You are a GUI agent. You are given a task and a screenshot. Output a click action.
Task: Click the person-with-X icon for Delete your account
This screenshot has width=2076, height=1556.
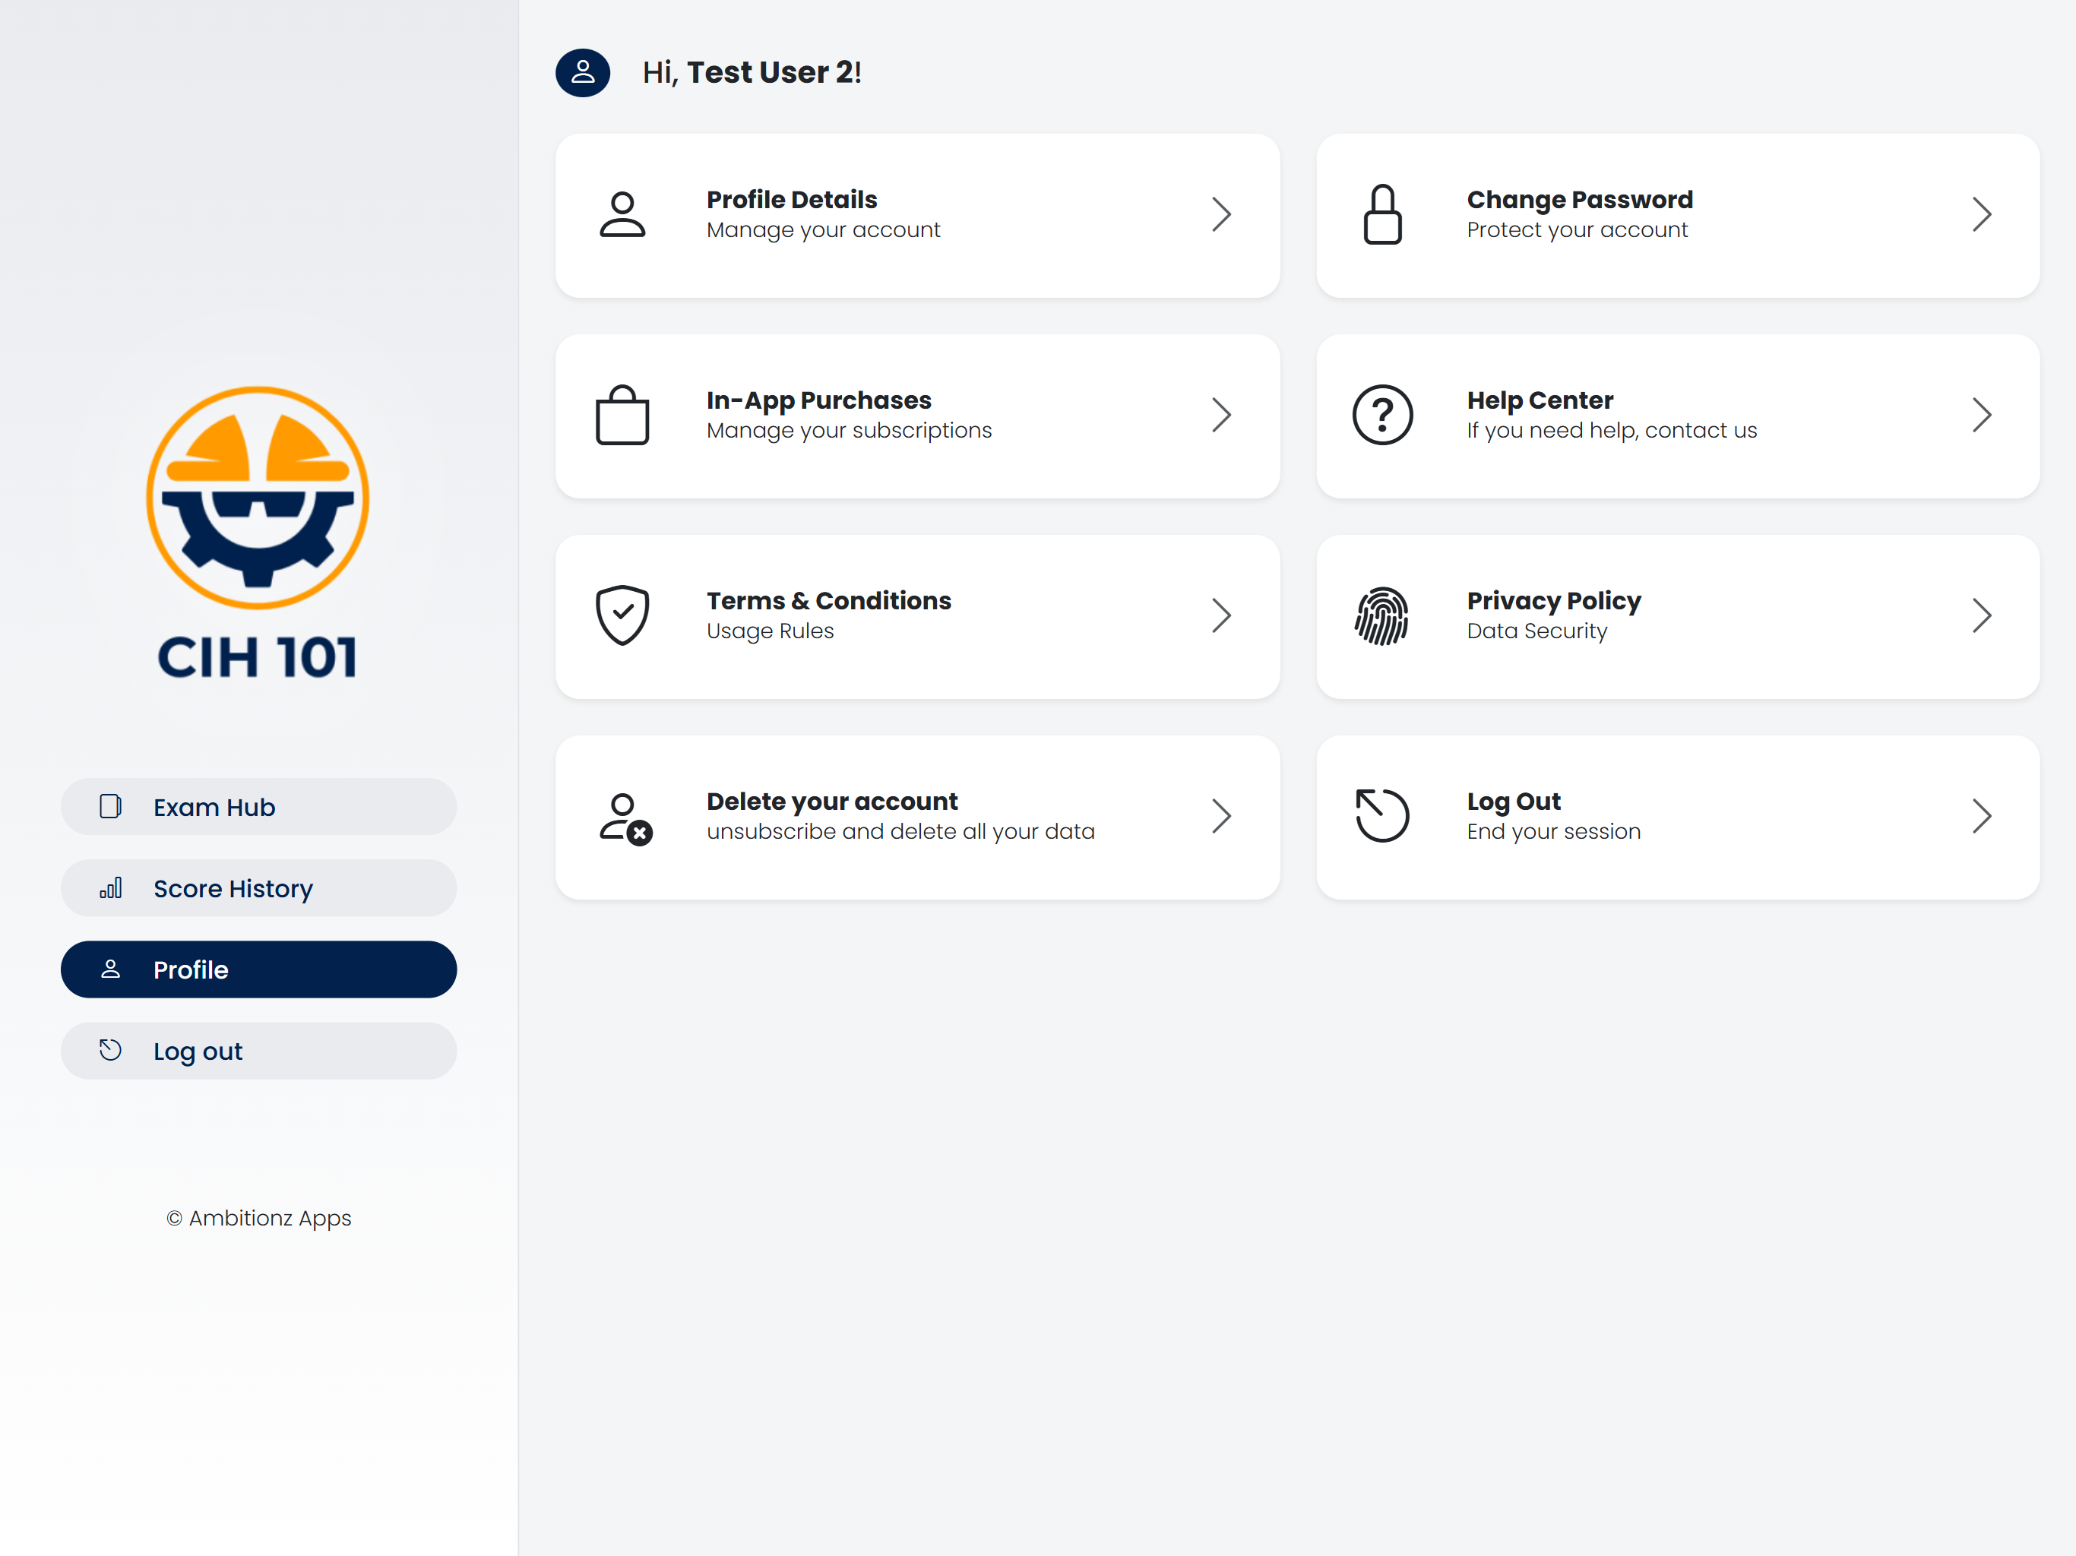[626, 818]
